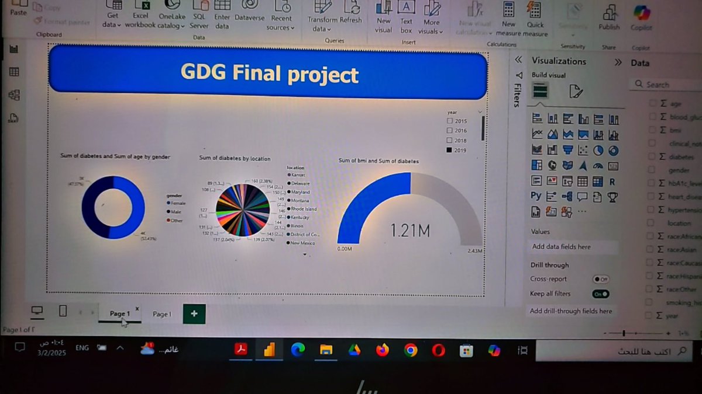Open Table view in left sidebar
Viewport: 702px width, 394px height.
[x=14, y=72]
